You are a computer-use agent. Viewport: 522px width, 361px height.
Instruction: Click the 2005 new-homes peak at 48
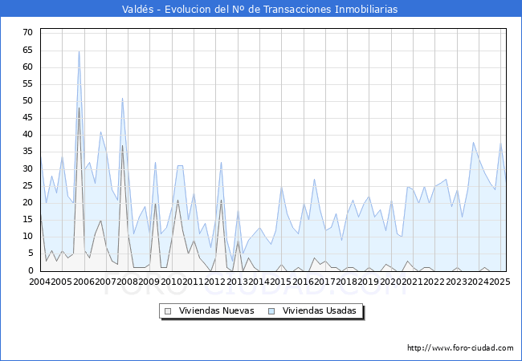click(79, 108)
